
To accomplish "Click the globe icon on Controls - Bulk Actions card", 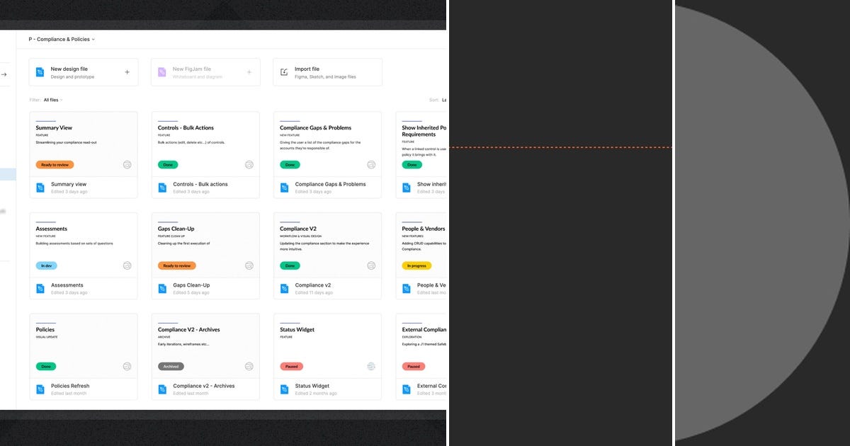I will [249, 164].
